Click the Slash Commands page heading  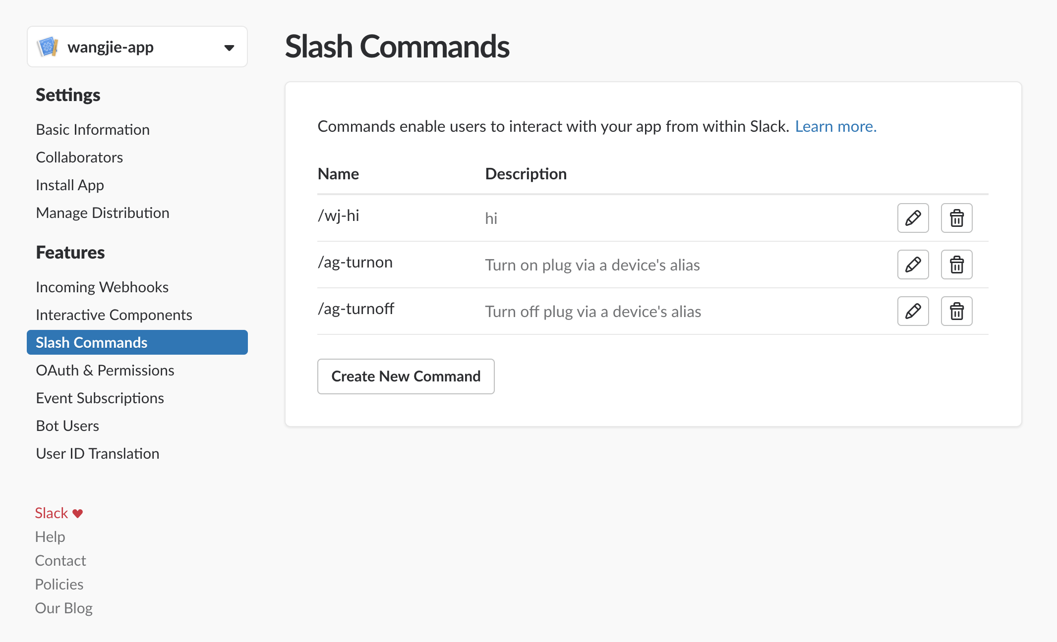397,47
